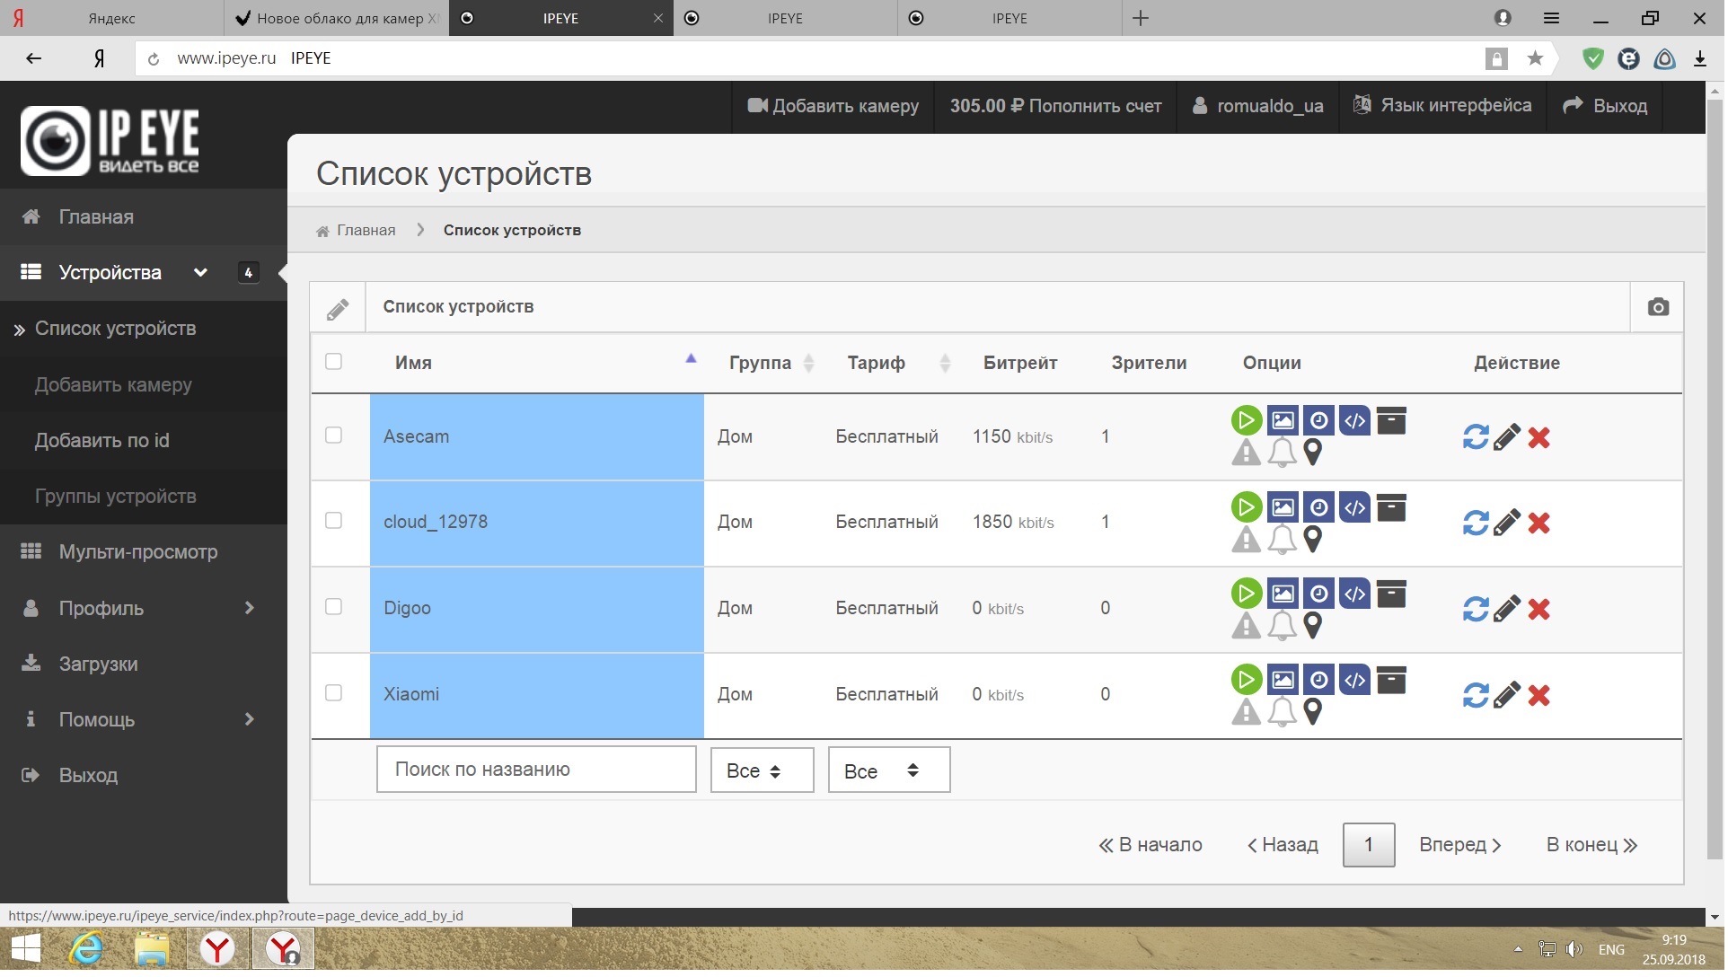1728x977 pixels.
Task: Toggle select-all checkbox in table header
Action: coord(334,362)
